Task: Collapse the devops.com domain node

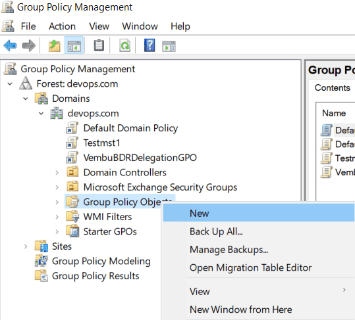Action: point(41,114)
